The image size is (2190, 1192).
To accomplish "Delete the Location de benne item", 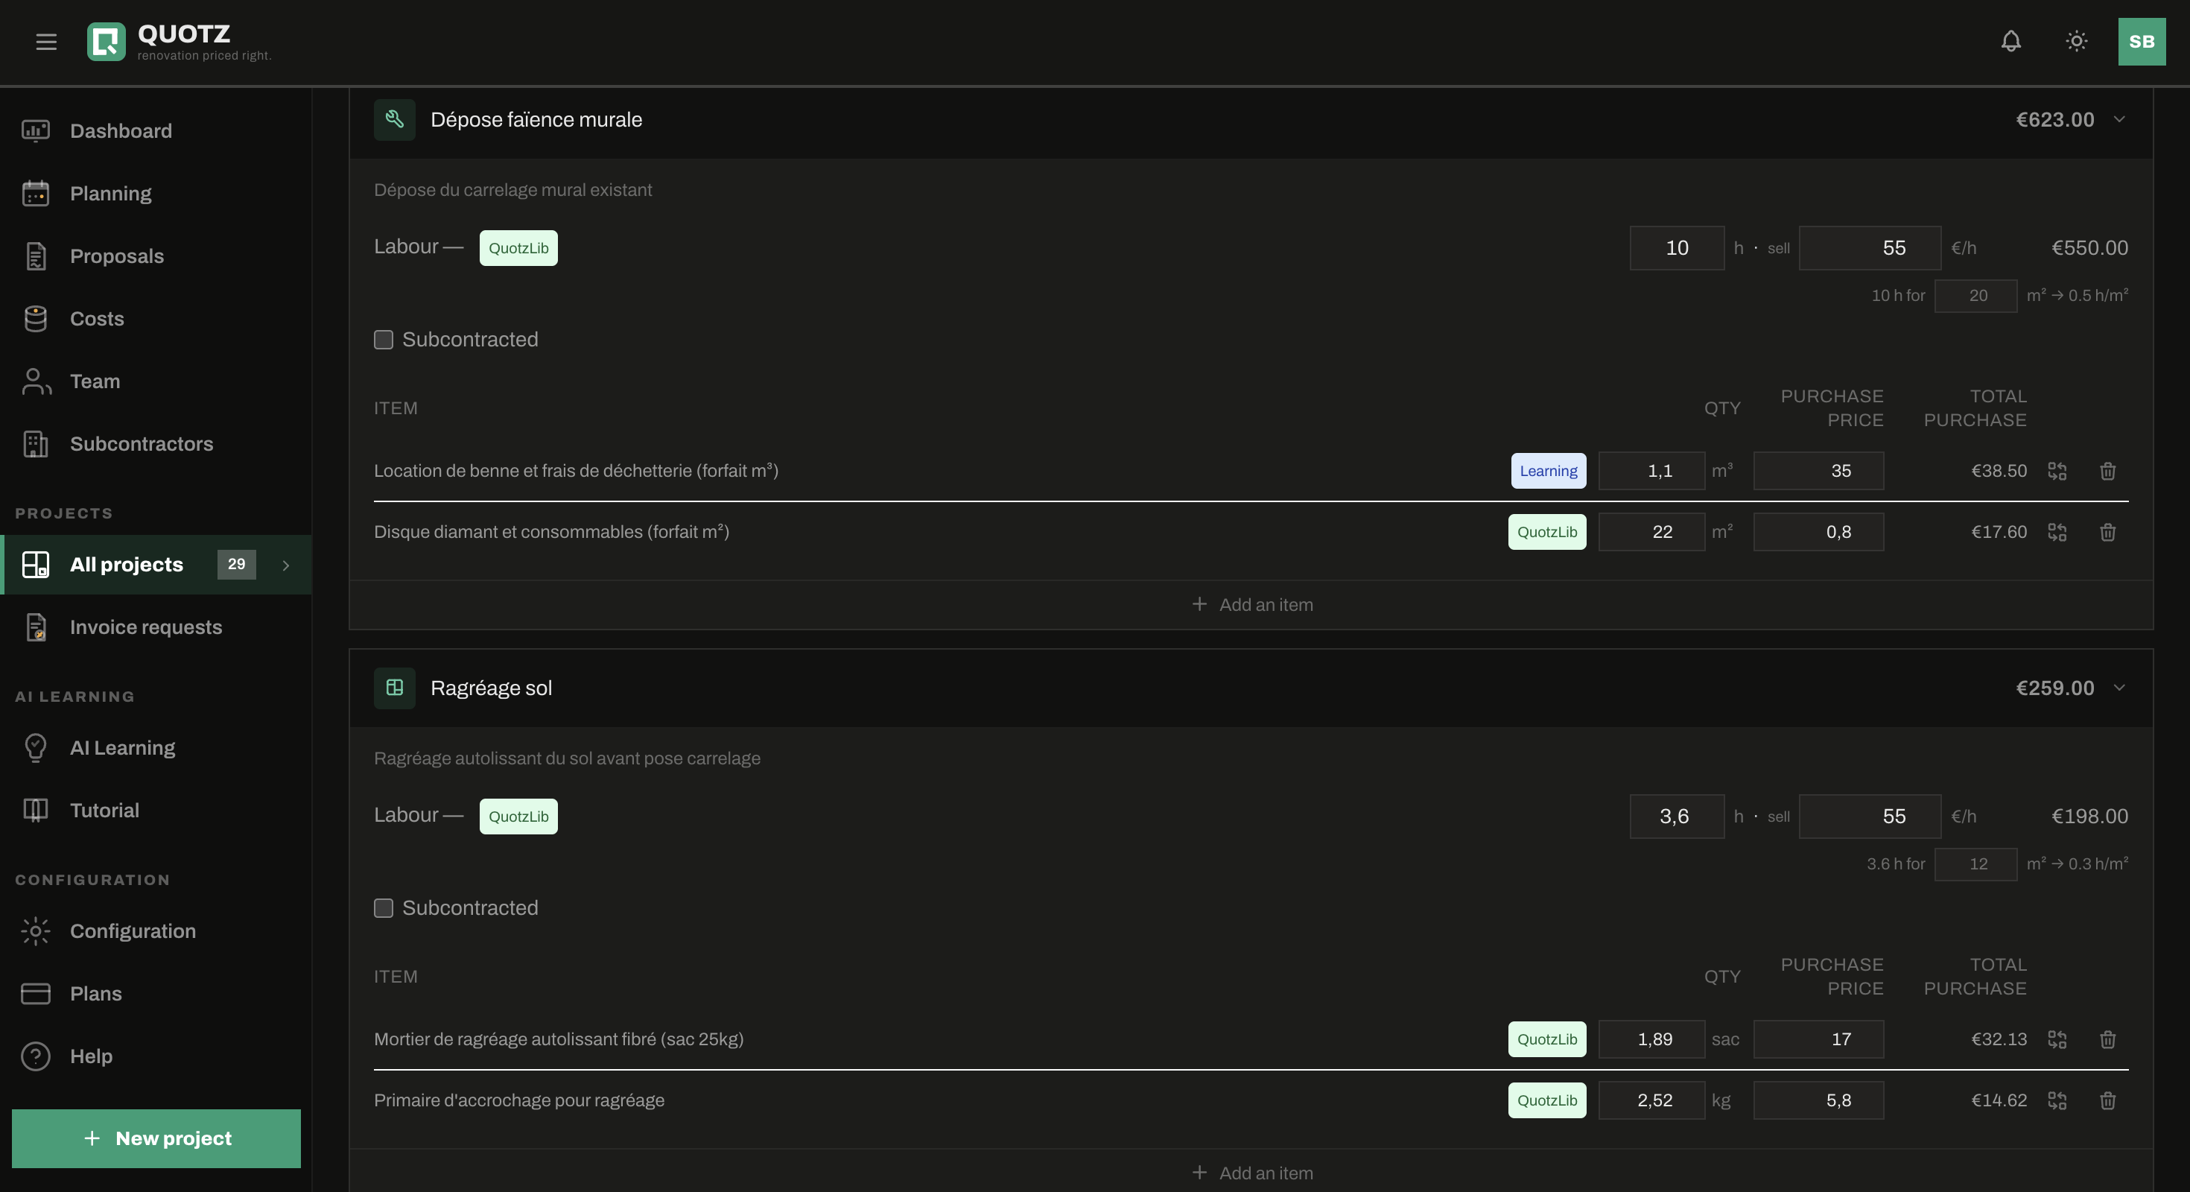I will pos(2107,471).
